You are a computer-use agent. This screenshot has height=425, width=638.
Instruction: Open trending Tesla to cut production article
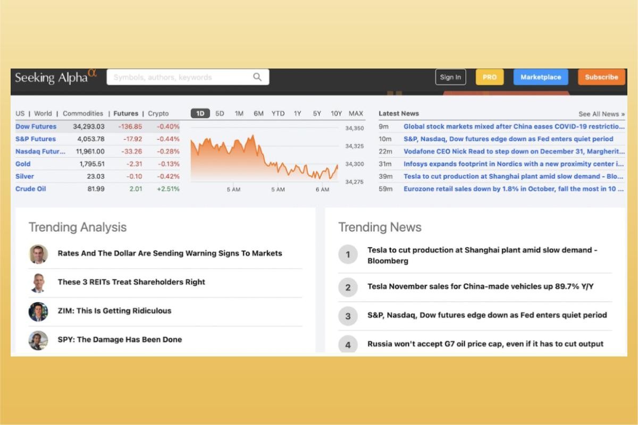tap(482, 256)
